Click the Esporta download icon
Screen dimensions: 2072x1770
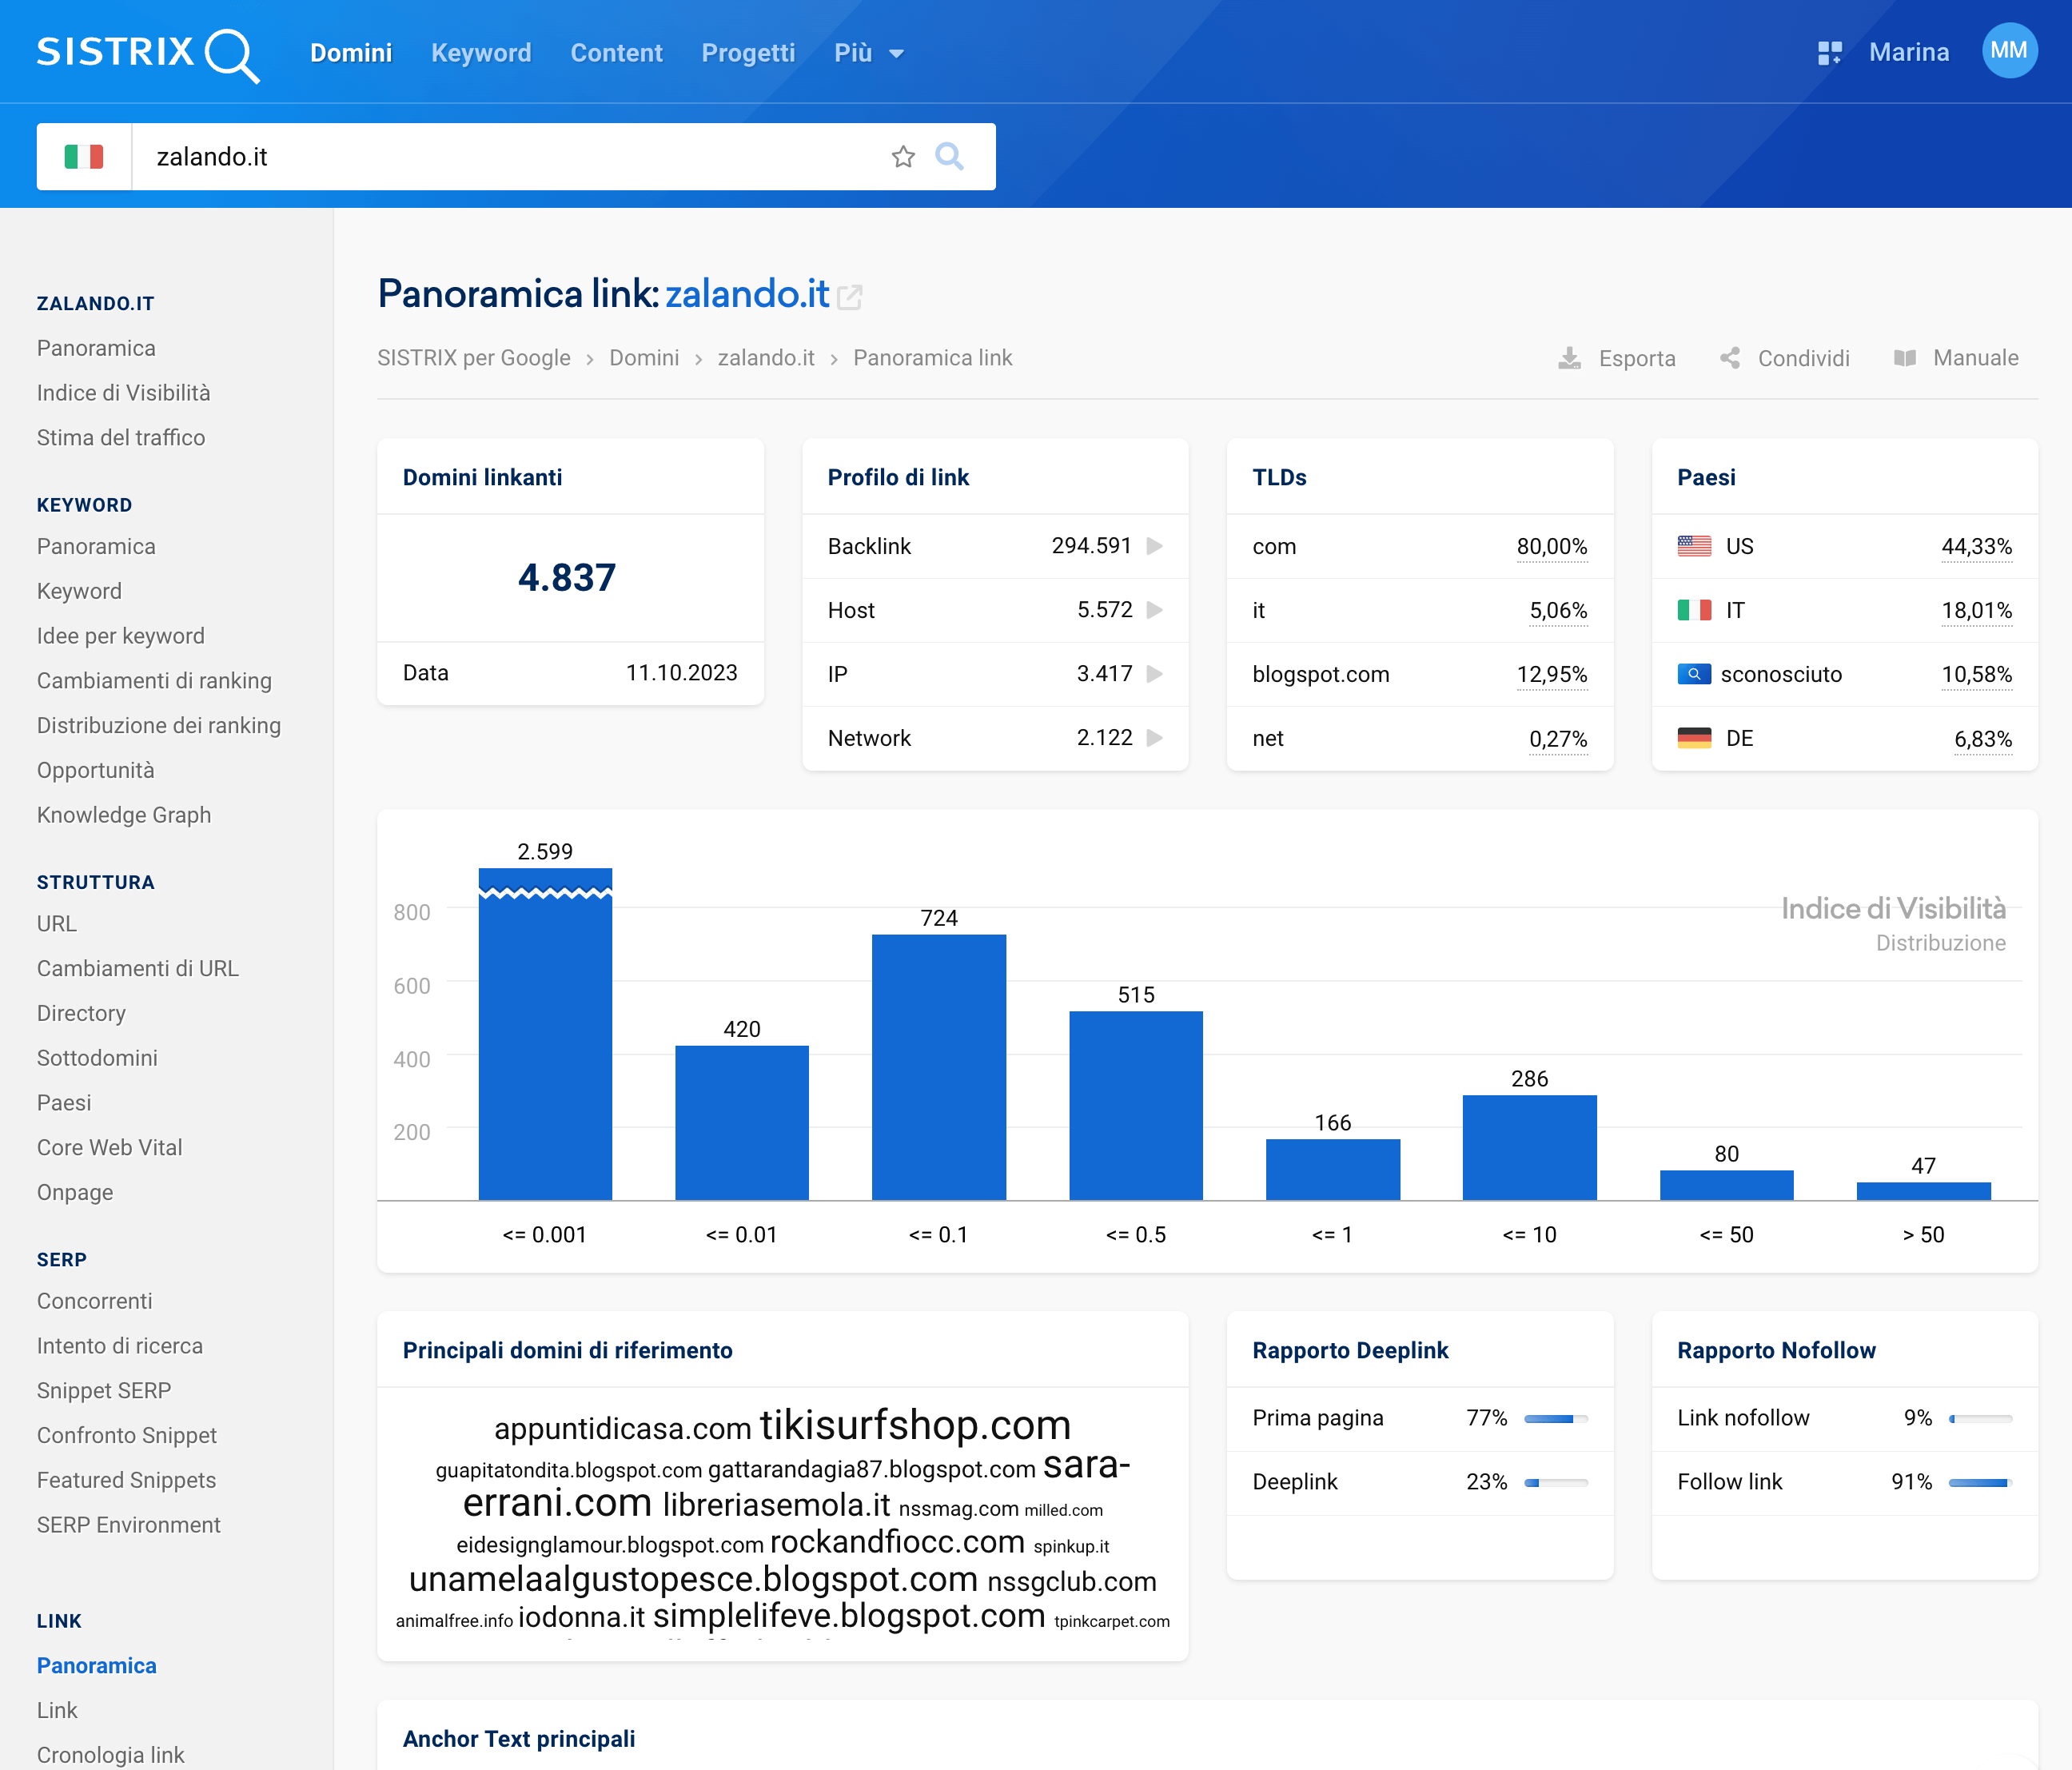click(1570, 358)
